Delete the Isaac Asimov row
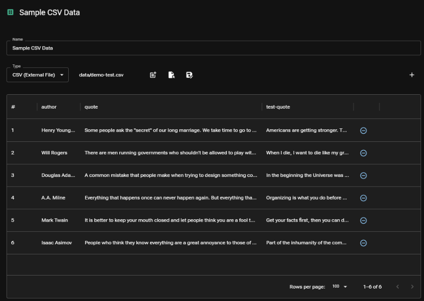The image size is (424, 301). pos(363,243)
